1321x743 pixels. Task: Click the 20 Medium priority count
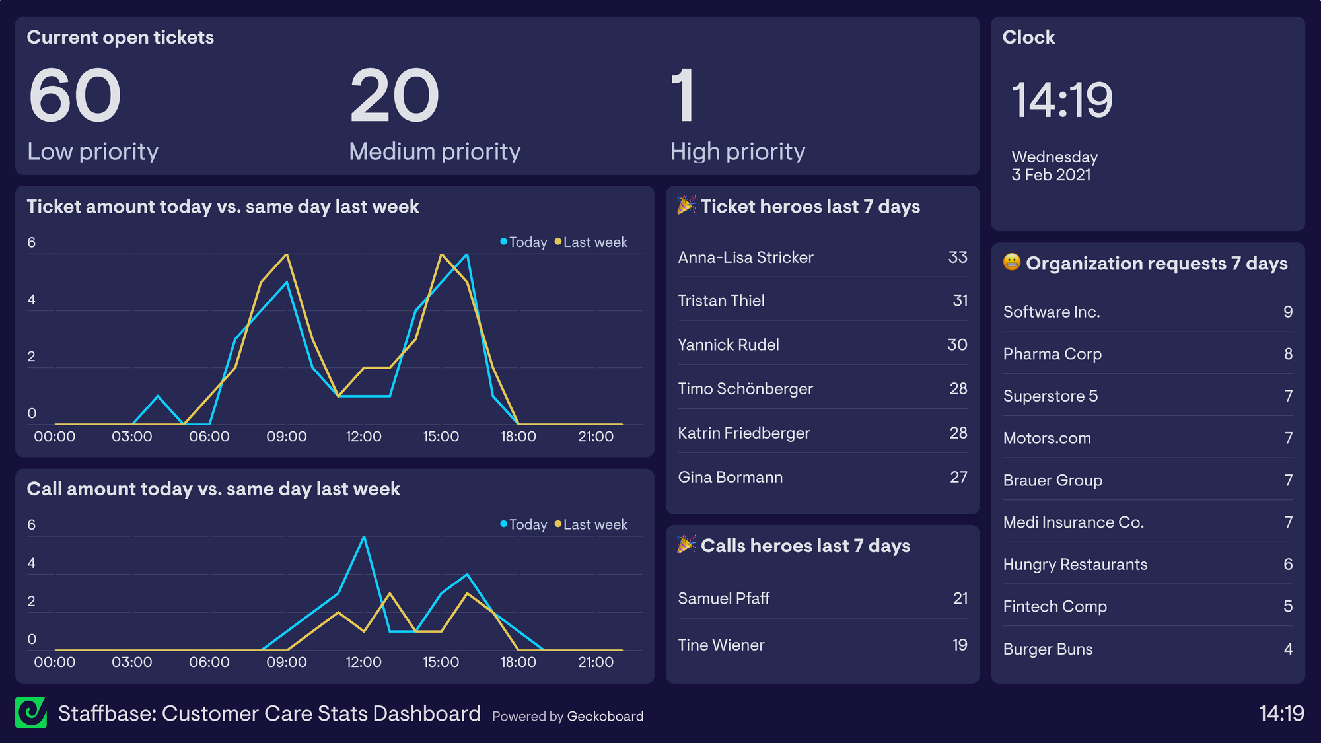pyautogui.click(x=394, y=96)
